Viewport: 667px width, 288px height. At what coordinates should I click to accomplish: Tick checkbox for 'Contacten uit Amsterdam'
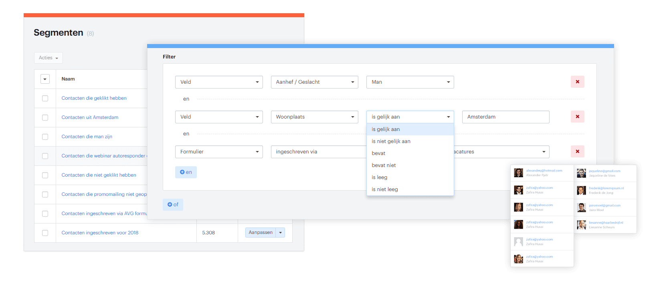click(x=45, y=118)
